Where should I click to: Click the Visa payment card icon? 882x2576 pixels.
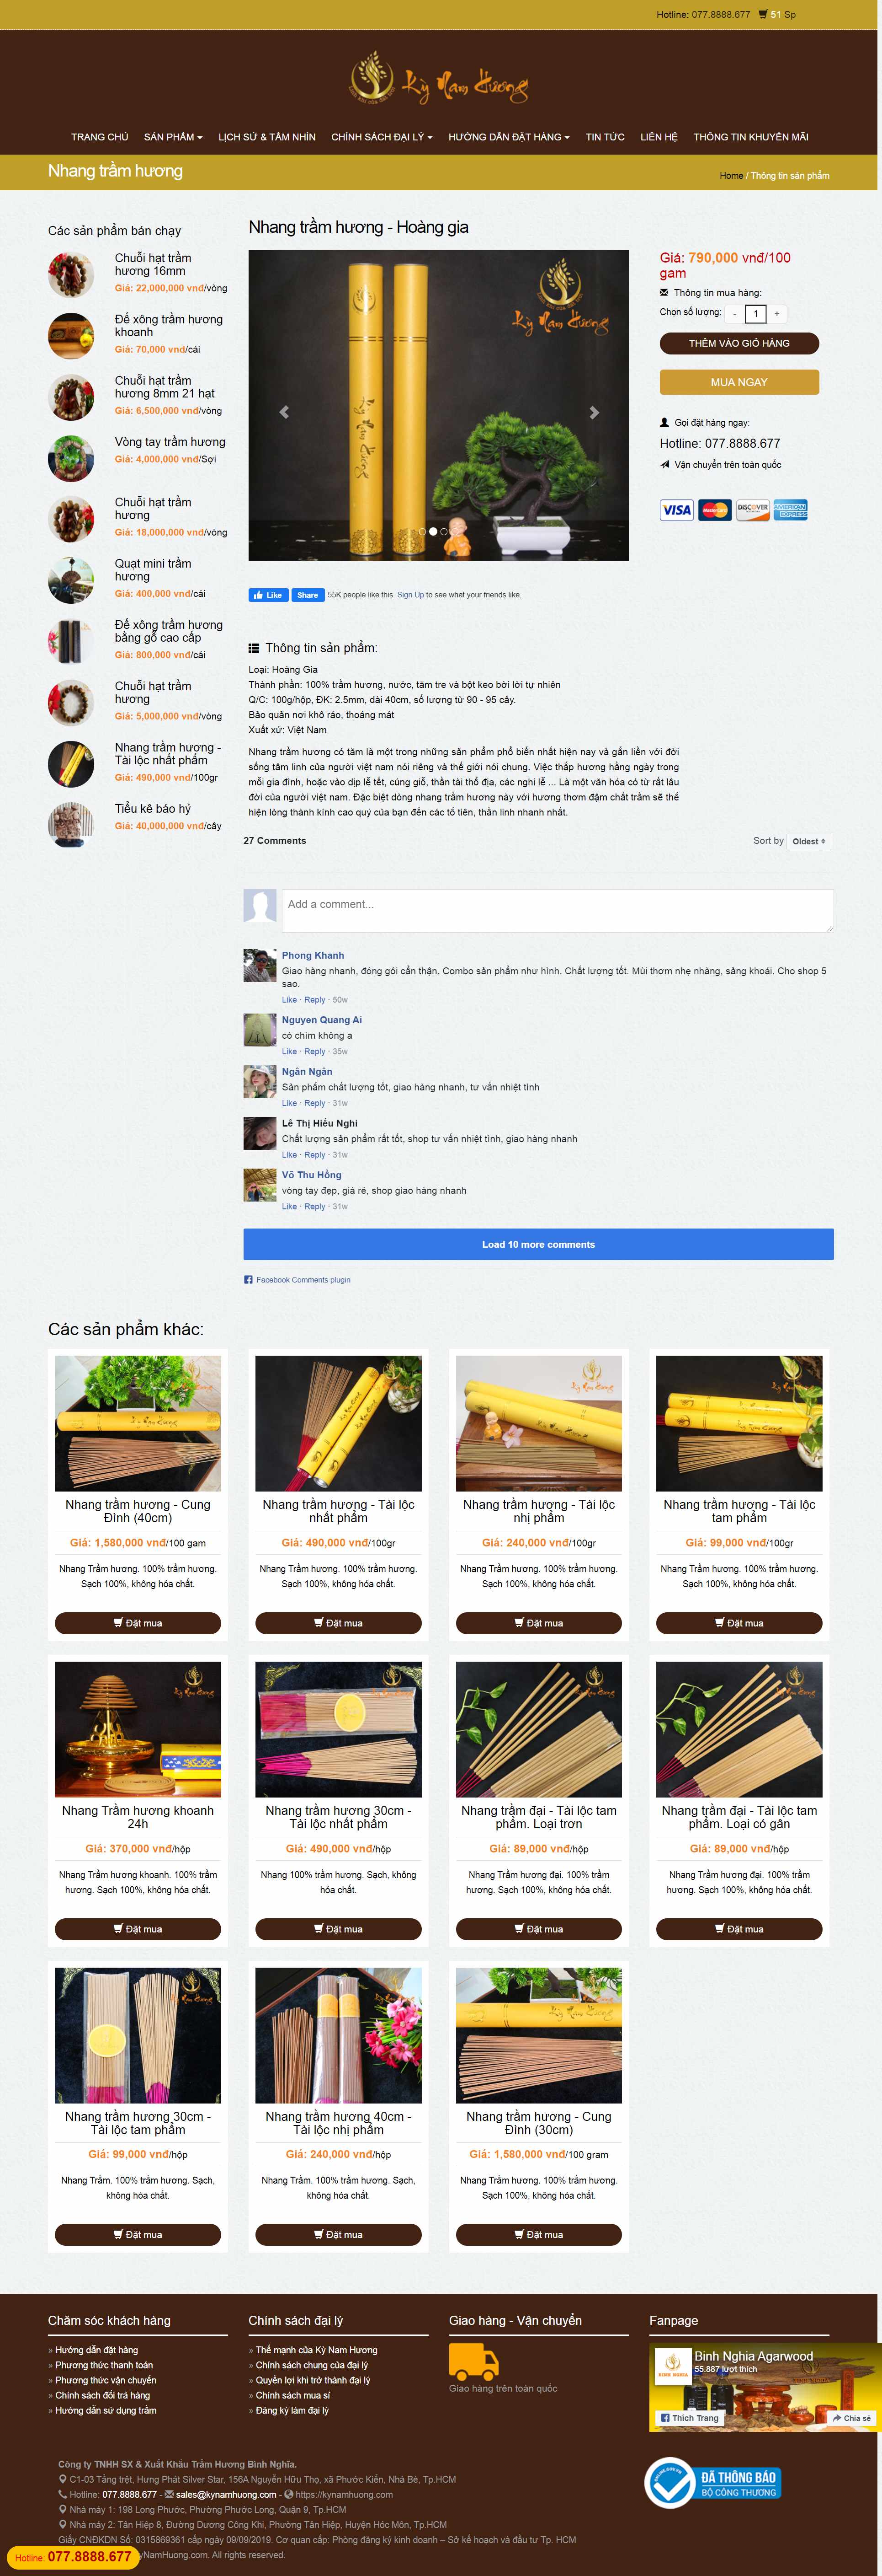point(676,510)
